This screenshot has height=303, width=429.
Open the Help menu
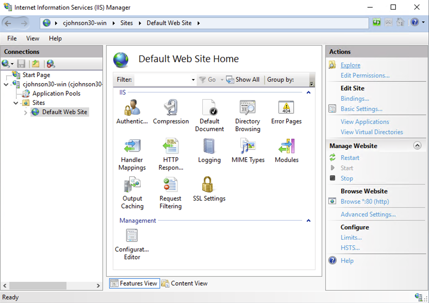click(x=55, y=38)
